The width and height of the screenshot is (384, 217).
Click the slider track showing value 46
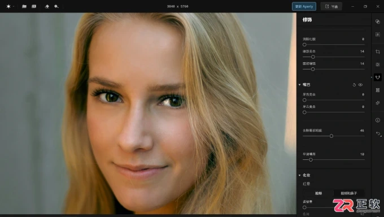[x=334, y=136]
